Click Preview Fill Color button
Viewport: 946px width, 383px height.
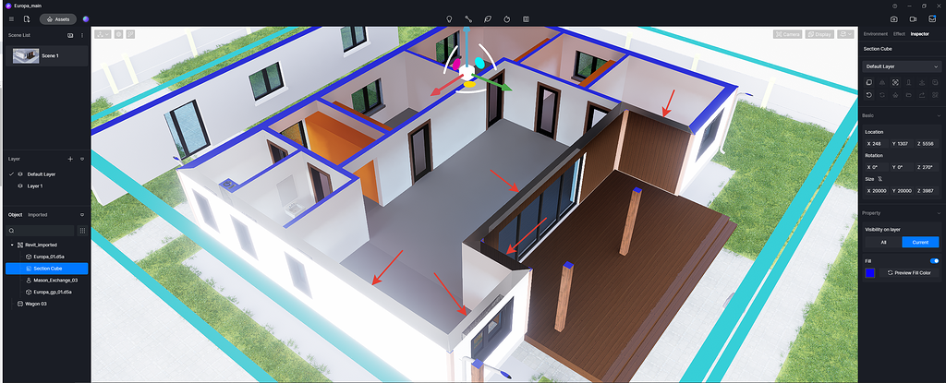(909, 273)
